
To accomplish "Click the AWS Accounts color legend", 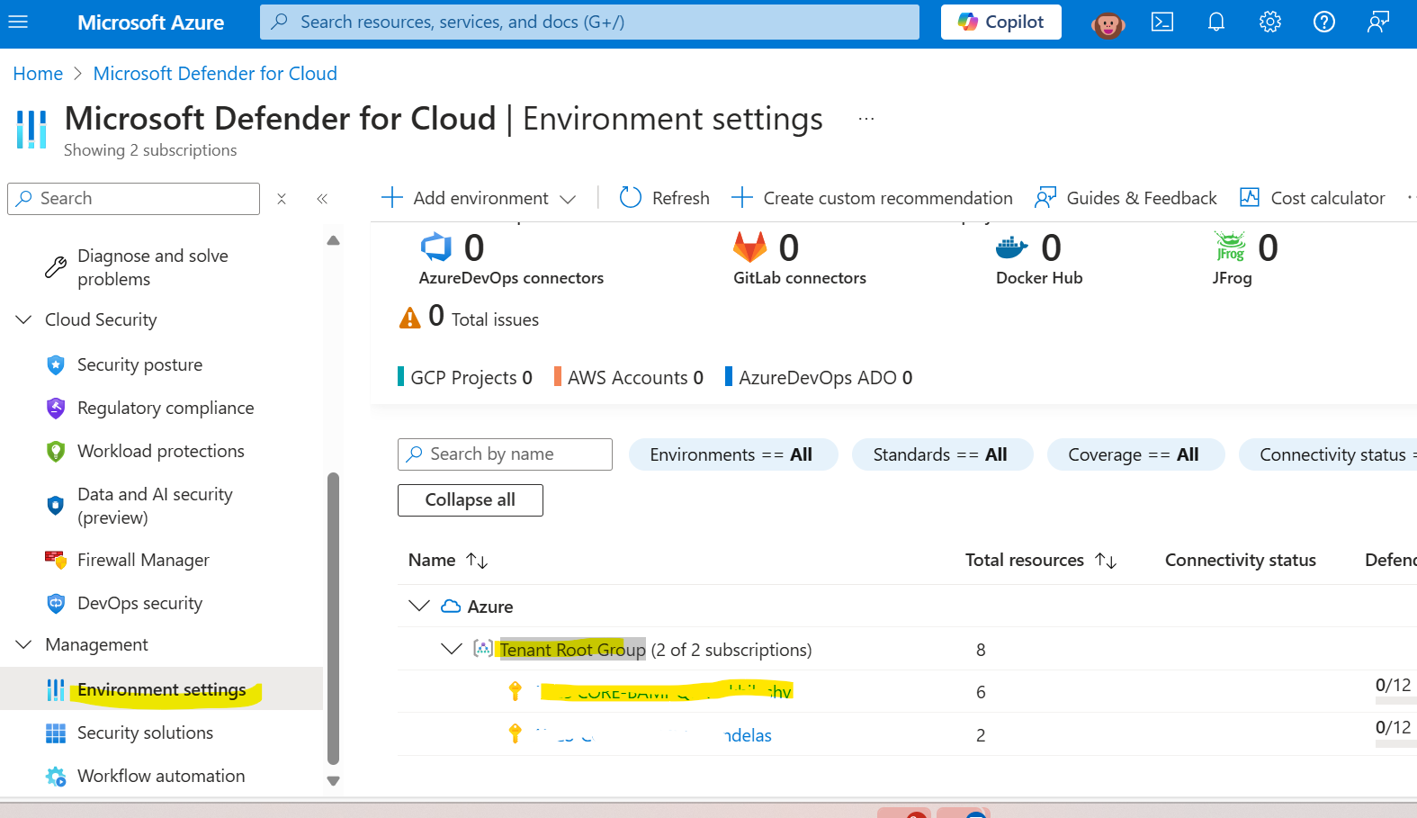I will [558, 376].
